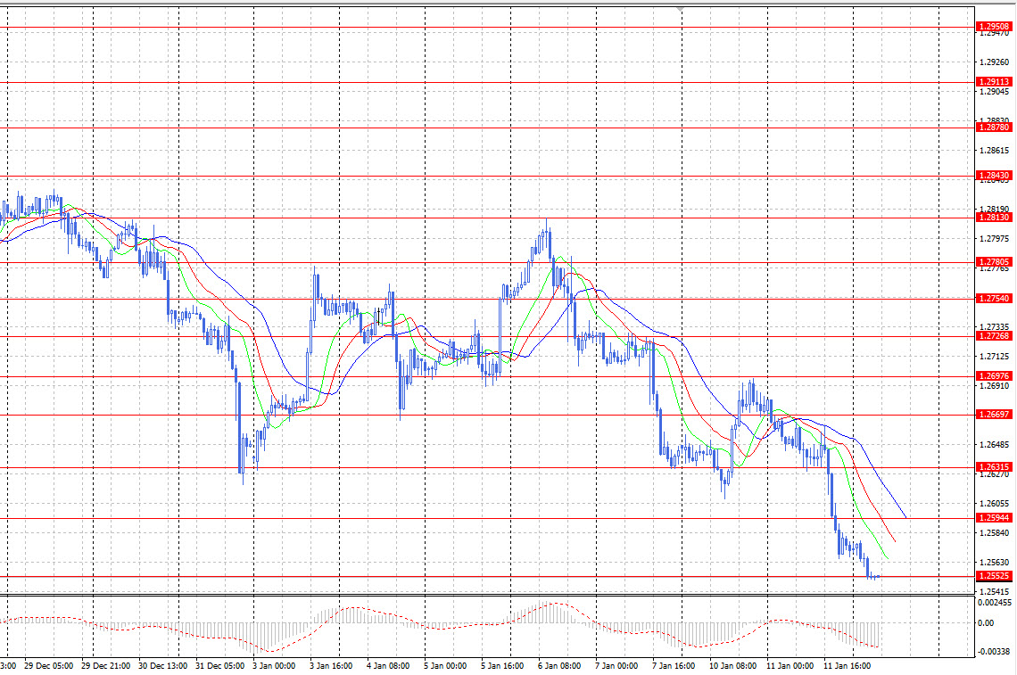Click the -0.00338 indicator scale value
Image resolution: width=1017 pixels, height=675 pixels.
994,652
